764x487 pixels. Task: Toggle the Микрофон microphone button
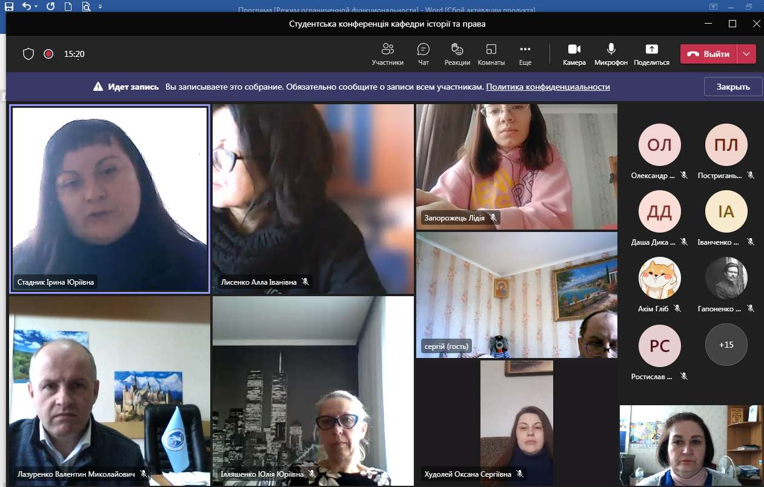click(611, 55)
